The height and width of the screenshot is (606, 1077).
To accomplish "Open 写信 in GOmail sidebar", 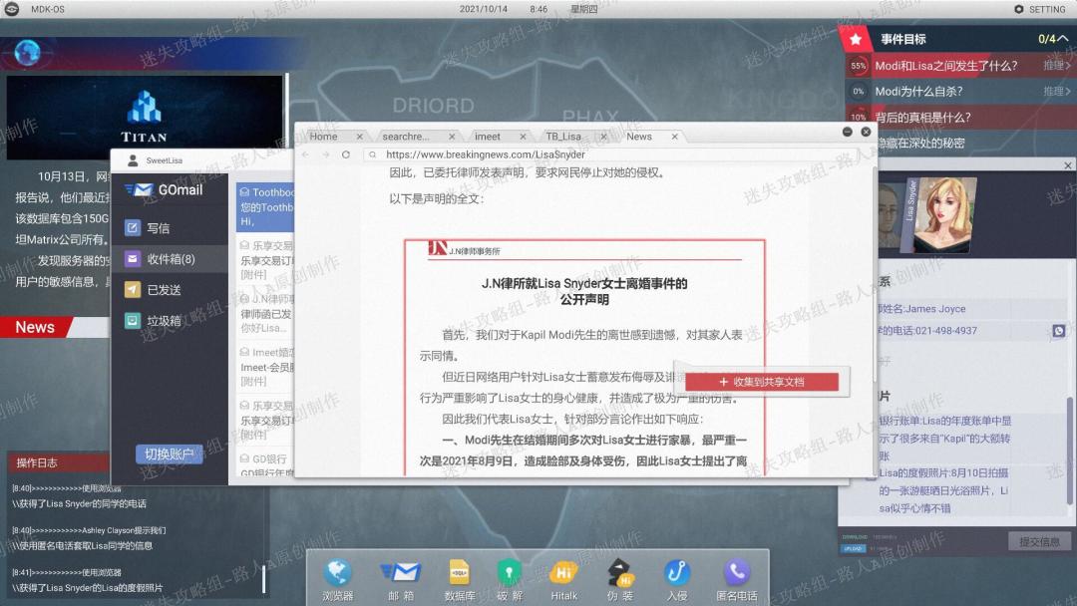I will click(x=170, y=228).
